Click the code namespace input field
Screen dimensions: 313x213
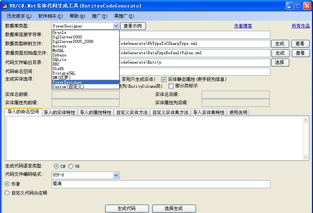pos(195,72)
